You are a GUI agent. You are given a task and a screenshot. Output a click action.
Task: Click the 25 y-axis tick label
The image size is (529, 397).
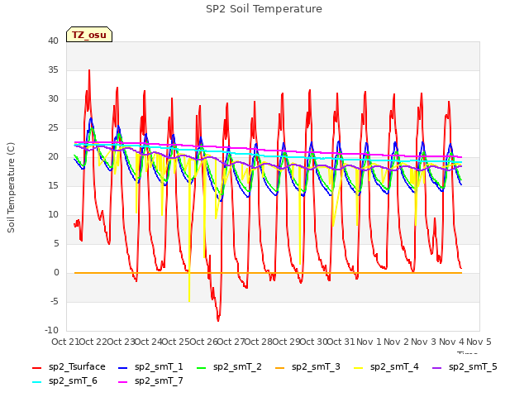53,128
